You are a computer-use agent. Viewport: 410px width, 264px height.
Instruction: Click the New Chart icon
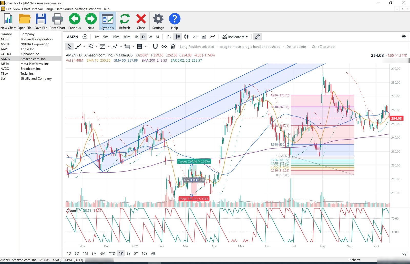(8, 19)
